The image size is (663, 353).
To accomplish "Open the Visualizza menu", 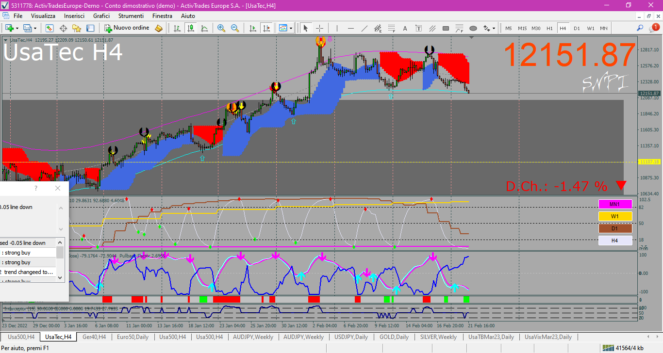I will click(x=43, y=16).
